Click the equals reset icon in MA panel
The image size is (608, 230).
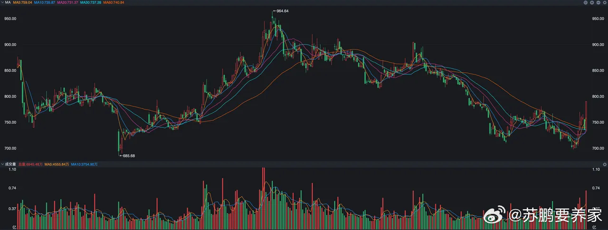[586, 2]
